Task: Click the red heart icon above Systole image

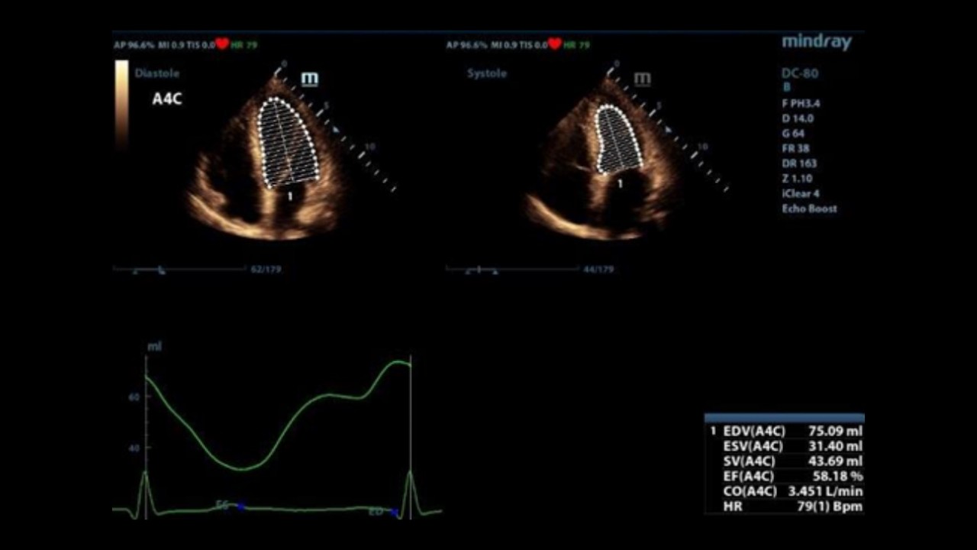Action: click(555, 44)
